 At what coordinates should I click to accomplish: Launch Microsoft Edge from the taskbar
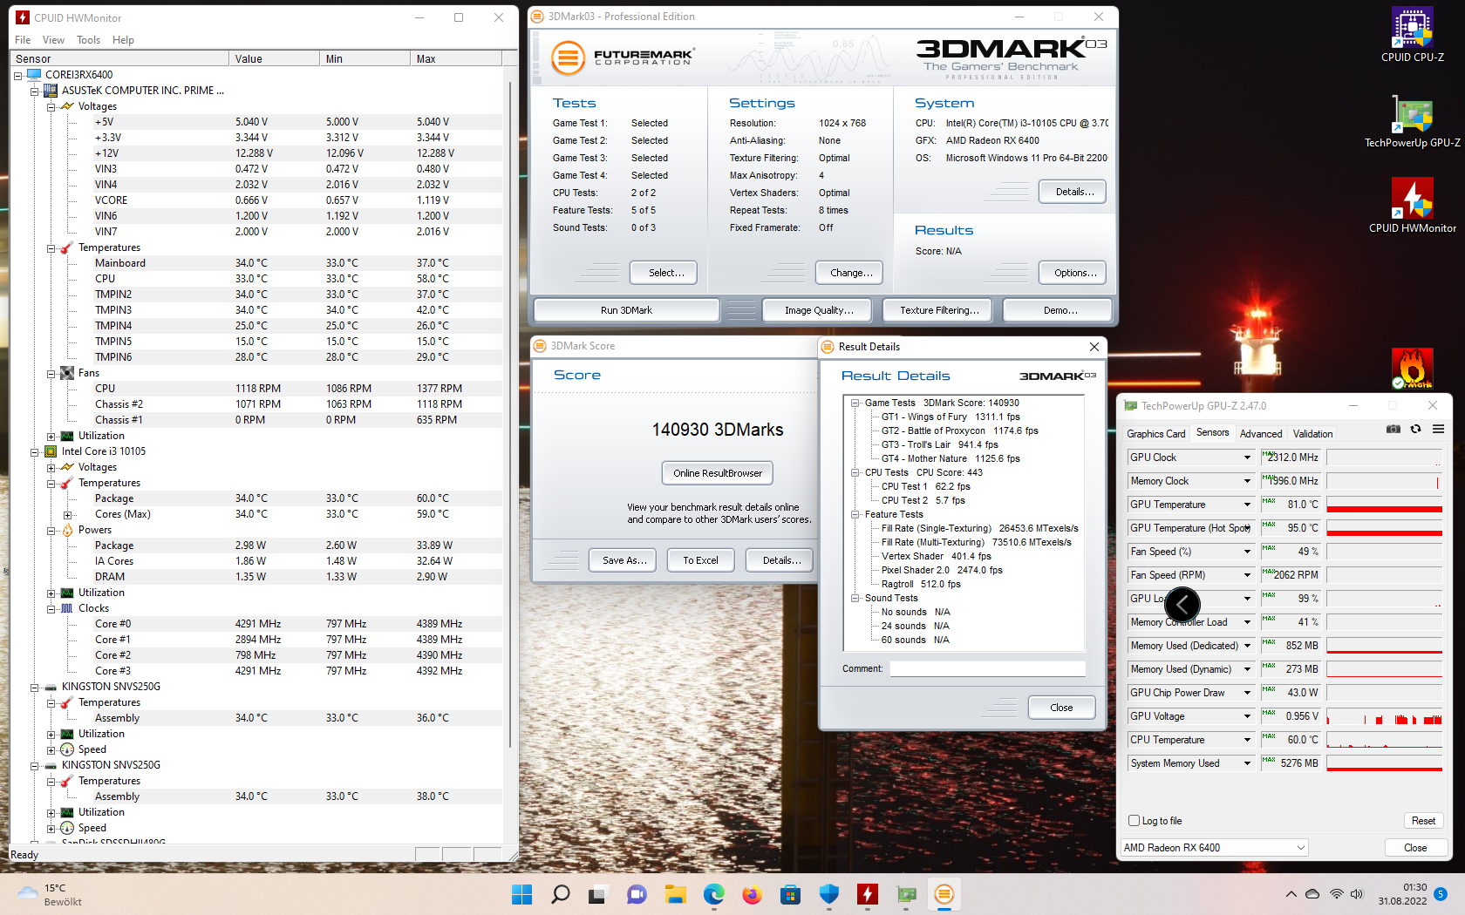point(714,894)
